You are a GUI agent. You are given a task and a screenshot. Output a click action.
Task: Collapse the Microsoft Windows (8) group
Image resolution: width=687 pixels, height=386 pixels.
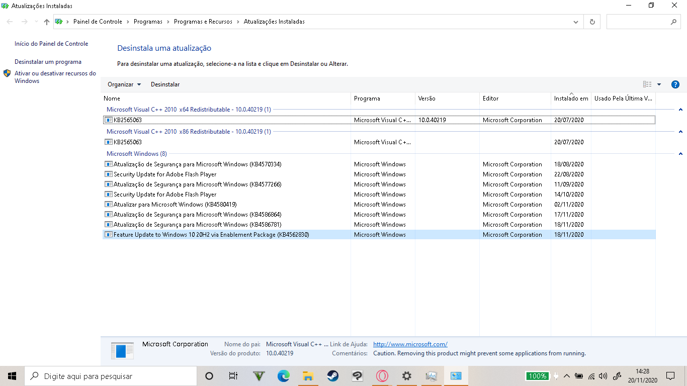click(x=680, y=154)
